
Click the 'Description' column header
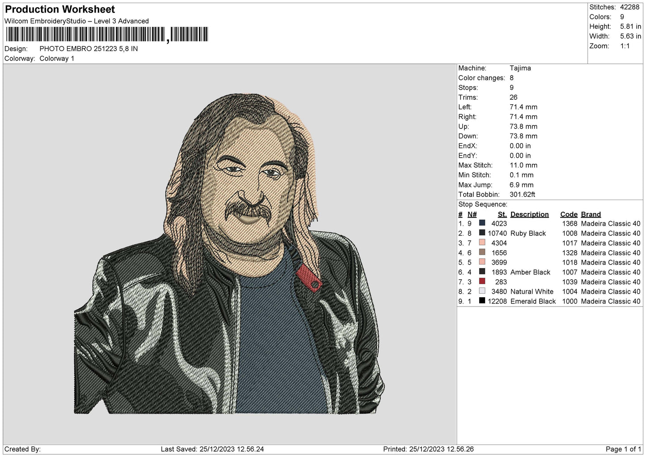[529, 214]
